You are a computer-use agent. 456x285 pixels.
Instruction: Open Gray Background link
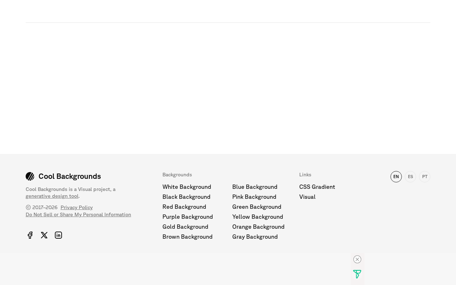click(255, 237)
